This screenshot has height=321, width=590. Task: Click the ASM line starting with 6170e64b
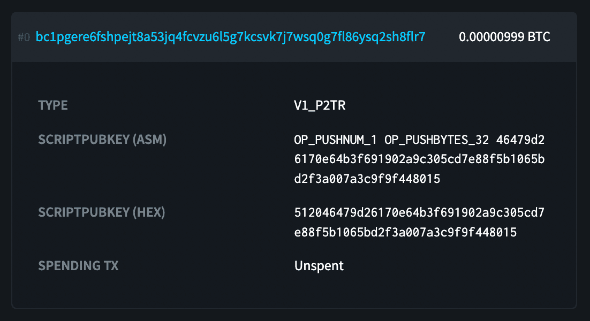point(419,159)
